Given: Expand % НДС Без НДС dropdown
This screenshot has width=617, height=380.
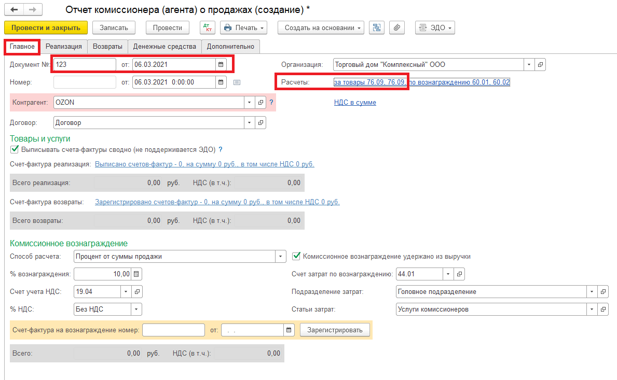Looking at the screenshot, I should coord(136,309).
